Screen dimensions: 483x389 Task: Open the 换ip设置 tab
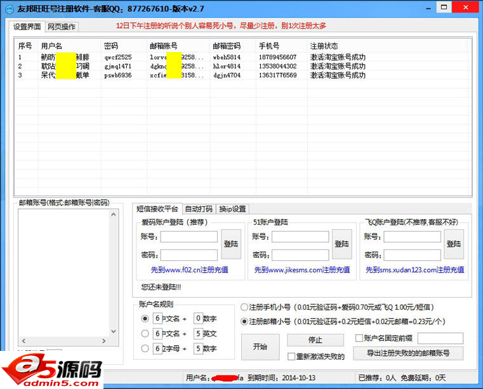tap(232, 209)
